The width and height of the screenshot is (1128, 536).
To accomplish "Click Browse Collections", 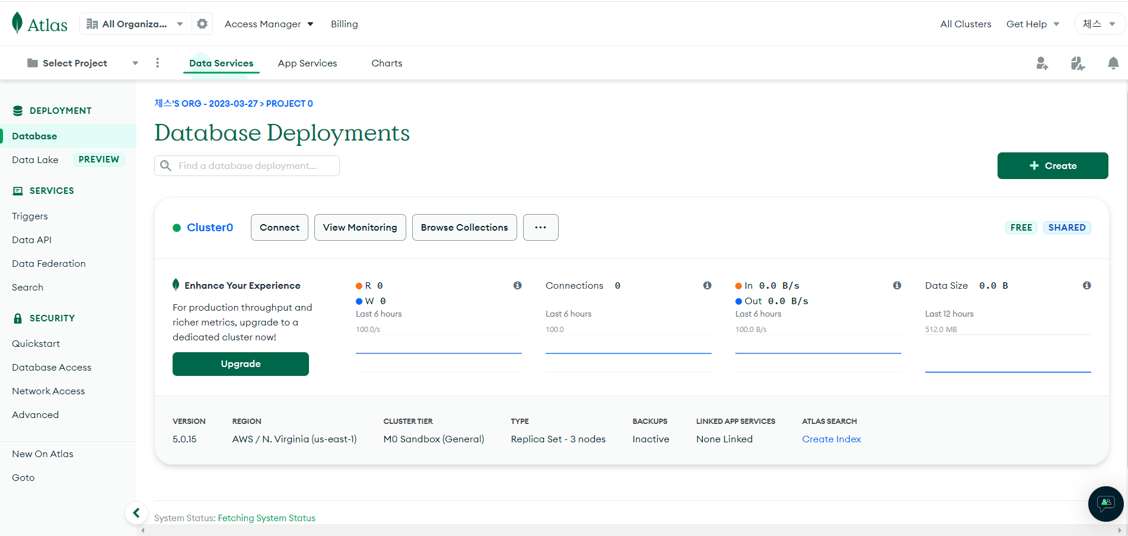I will 464,227.
